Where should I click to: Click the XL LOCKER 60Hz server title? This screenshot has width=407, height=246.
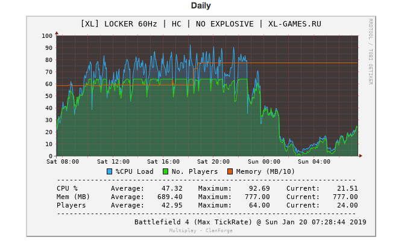point(200,24)
